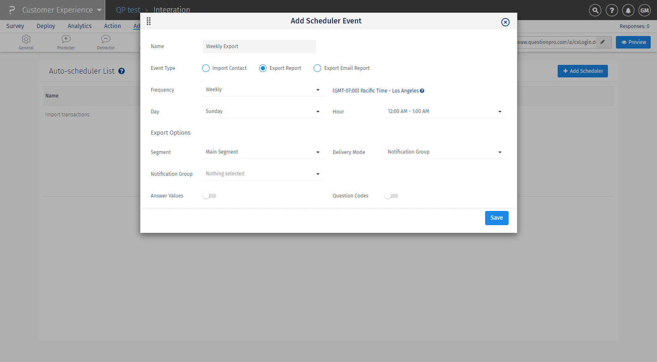
Task: Expand the Notification Group 'Nothing selected' dropdown
Action: 263,174
